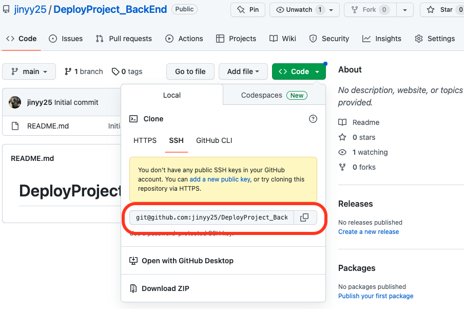
Task: Open the main branch selector dropdown
Action: (x=29, y=71)
